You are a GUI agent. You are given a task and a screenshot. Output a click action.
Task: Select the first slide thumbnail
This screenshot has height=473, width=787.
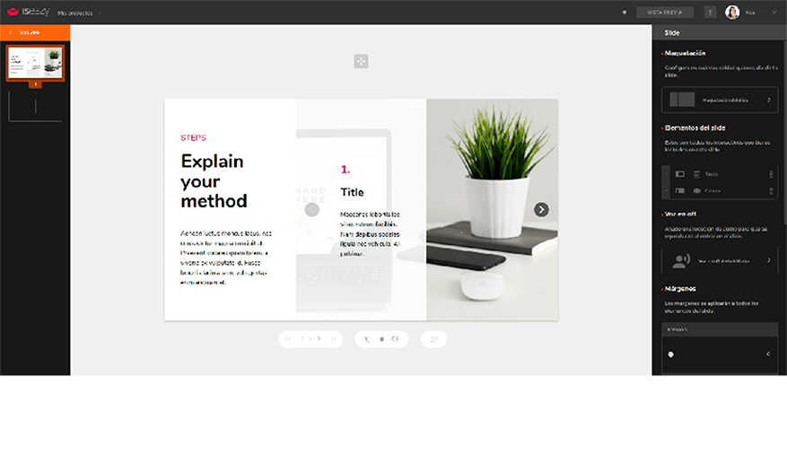tap(35, 64)
